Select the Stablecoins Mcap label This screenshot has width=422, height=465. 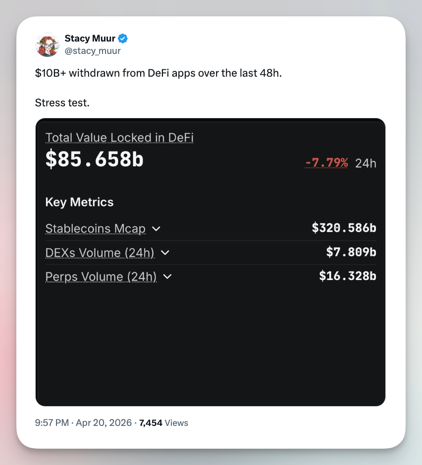tap(95, 229)
